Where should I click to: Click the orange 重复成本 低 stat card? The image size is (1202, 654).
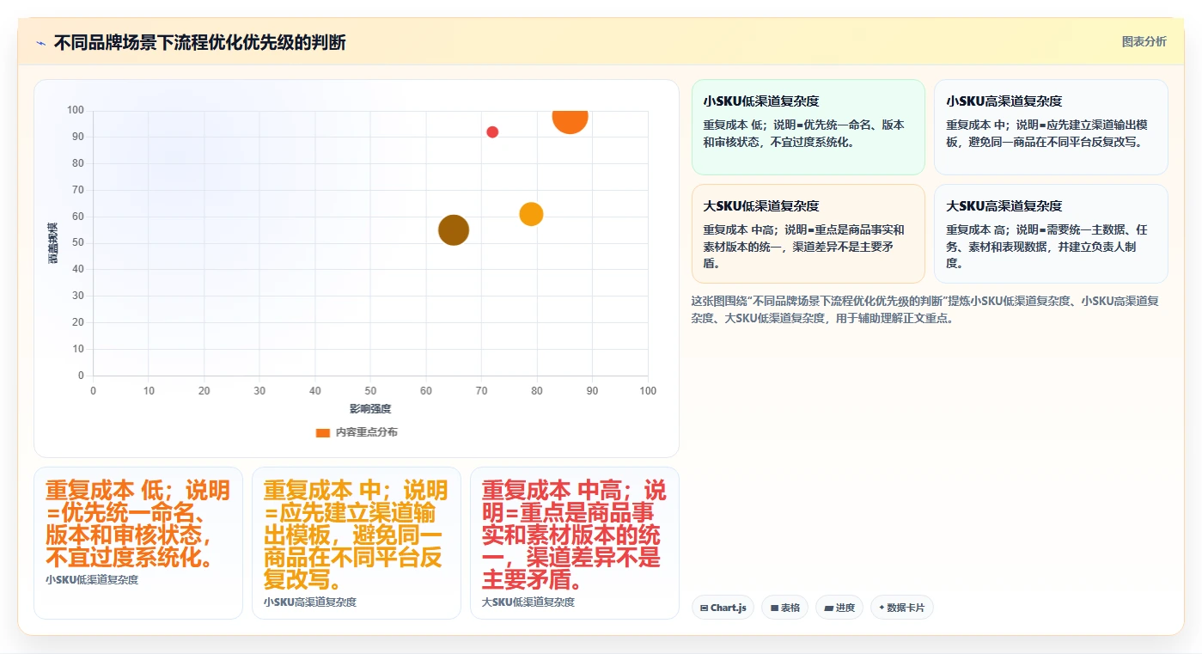(x=138, y=542)
